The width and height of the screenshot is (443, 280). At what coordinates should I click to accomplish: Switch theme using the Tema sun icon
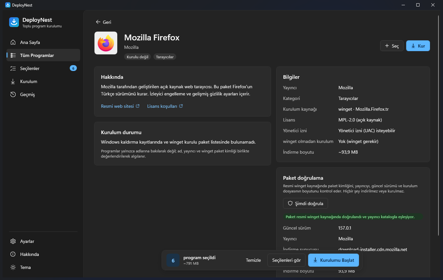click(13, 267)
